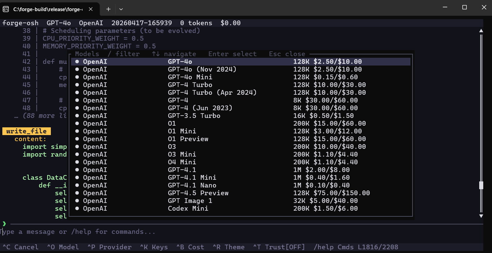This screenshot has height=253, width=492.
Task: Click the 32K $5.00/$40.00 pricing
Action: [x=326, y=201]
